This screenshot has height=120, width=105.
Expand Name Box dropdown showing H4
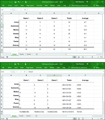11,10
